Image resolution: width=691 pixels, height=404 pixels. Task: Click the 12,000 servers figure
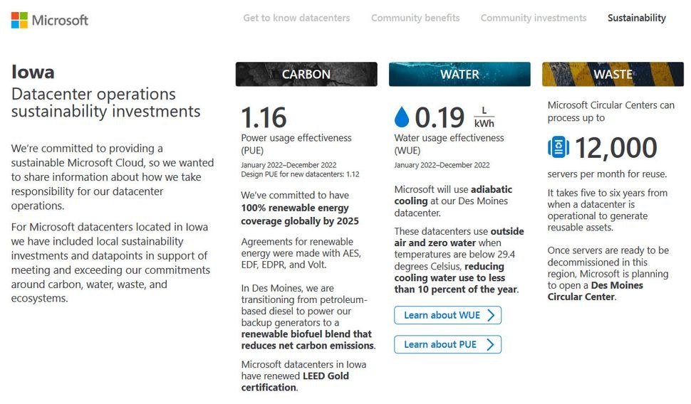coord(615,147)
